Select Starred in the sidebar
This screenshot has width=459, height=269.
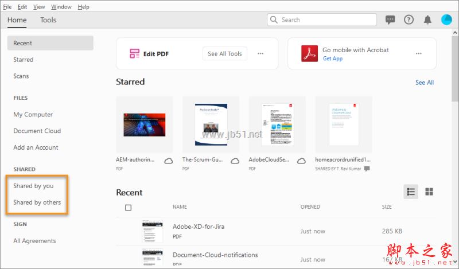pos(23,60)
